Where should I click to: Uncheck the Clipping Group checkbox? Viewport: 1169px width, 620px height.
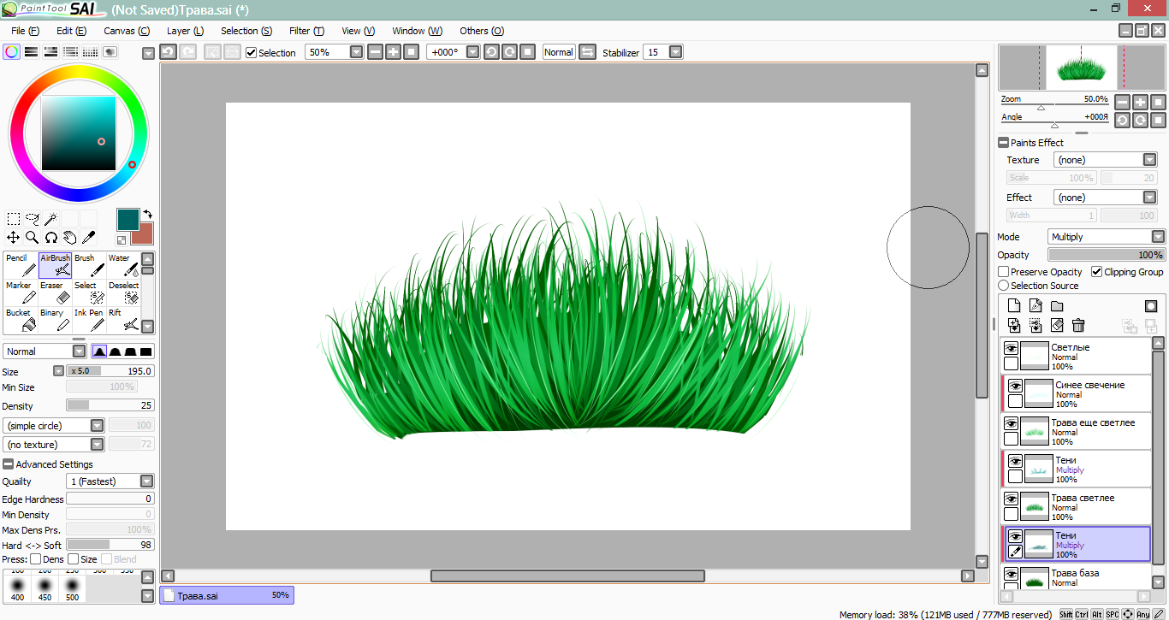click(x=1097, y=272)
